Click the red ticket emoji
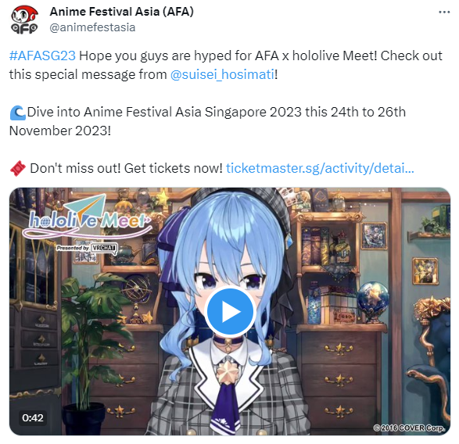The width and height of the screenshot is (459, 444). click(18, 168)
